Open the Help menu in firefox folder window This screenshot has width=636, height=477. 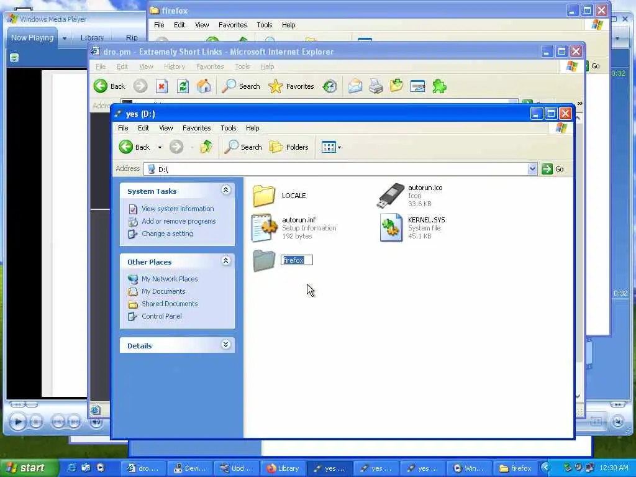(288, 25)
